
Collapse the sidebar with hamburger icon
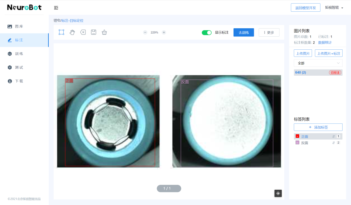coord(56,8)
